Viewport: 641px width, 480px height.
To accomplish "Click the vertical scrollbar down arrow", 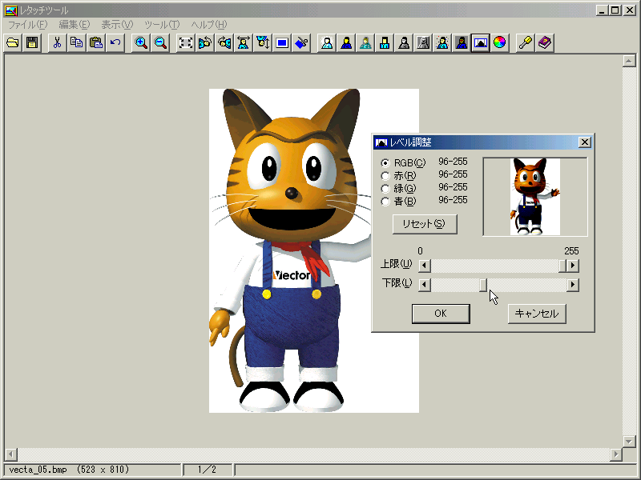I will [x=629, y=442].
